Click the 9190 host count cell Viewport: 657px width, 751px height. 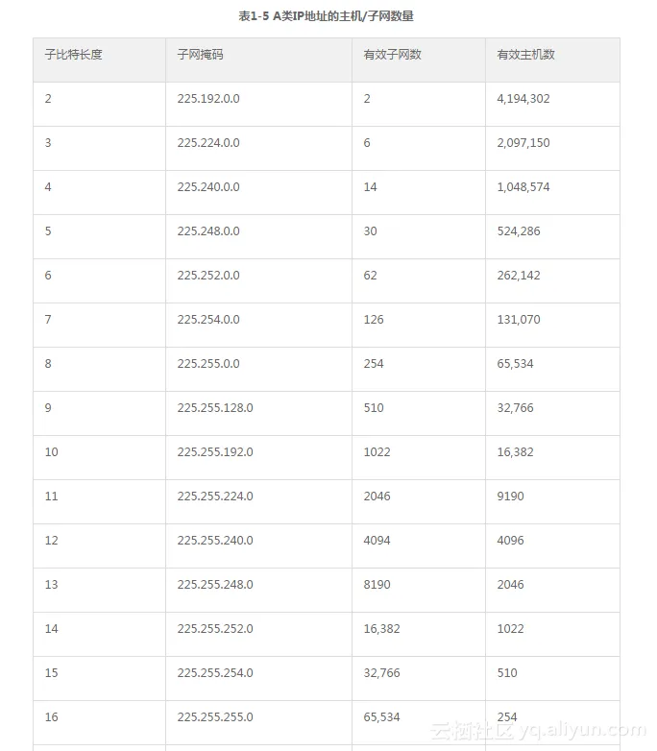(x=510, y=497)
